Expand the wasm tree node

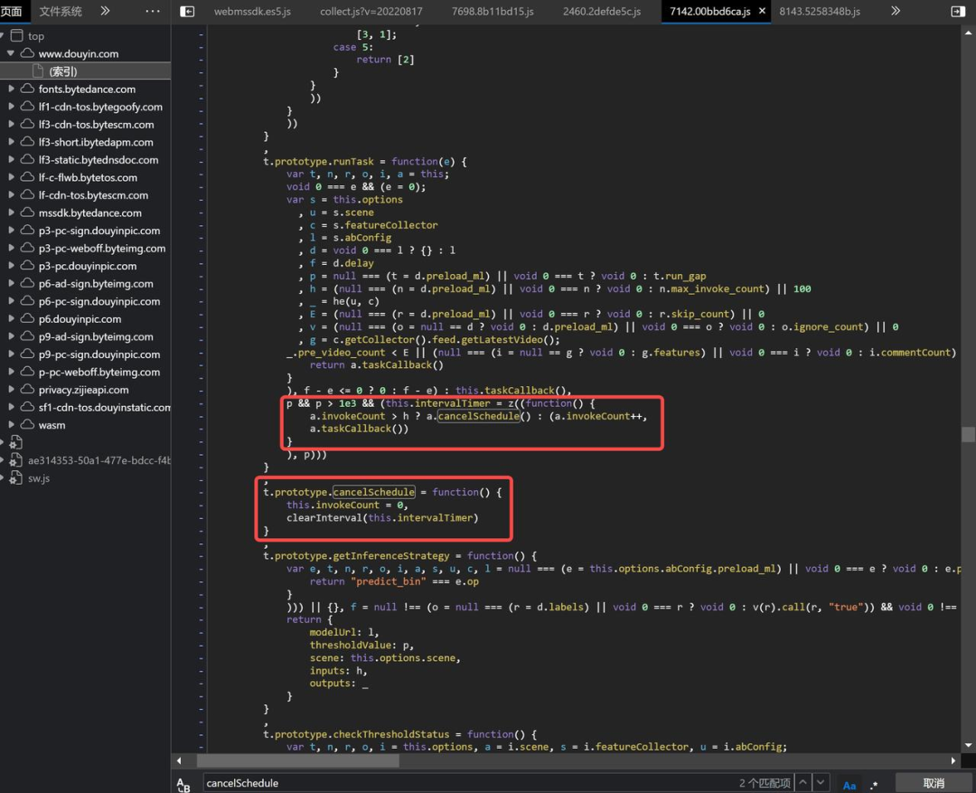click(x=11, y=425)
